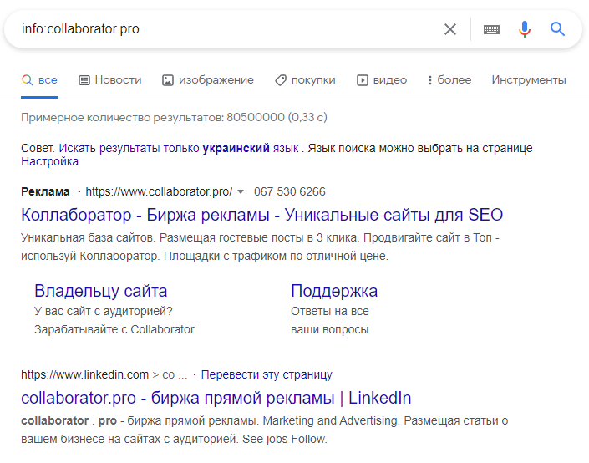Open Инструменты search tools

tap(528, 80)
